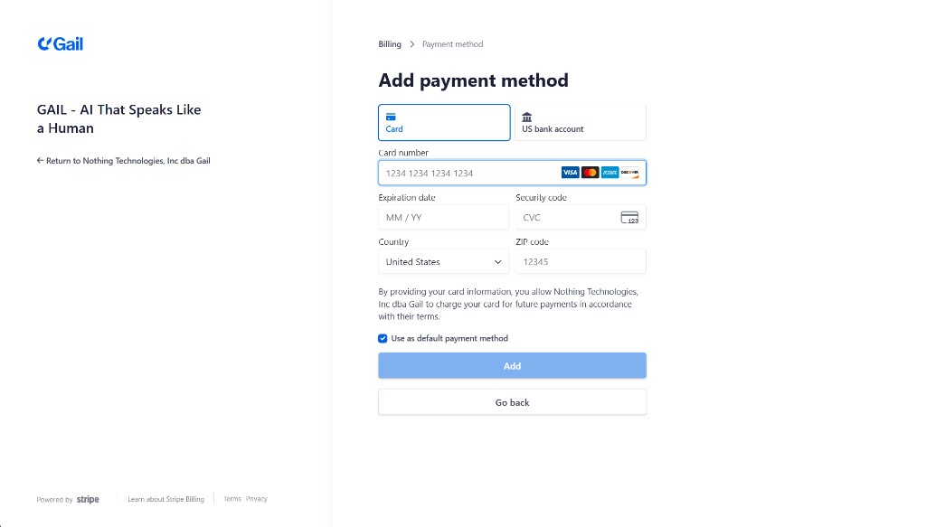Click the bank icon on US bank account tab
The width and height of the screenshot is (926, 527).
tap(526, 116)
